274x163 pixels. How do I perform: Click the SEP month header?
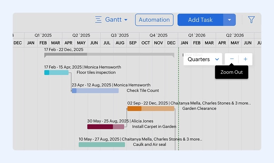133,43
